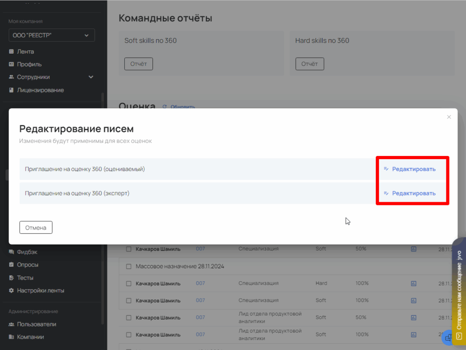Click the Компании icon in Администрирование
The height and width of the screenshot is (350, 466).
(x=11, y=337)
